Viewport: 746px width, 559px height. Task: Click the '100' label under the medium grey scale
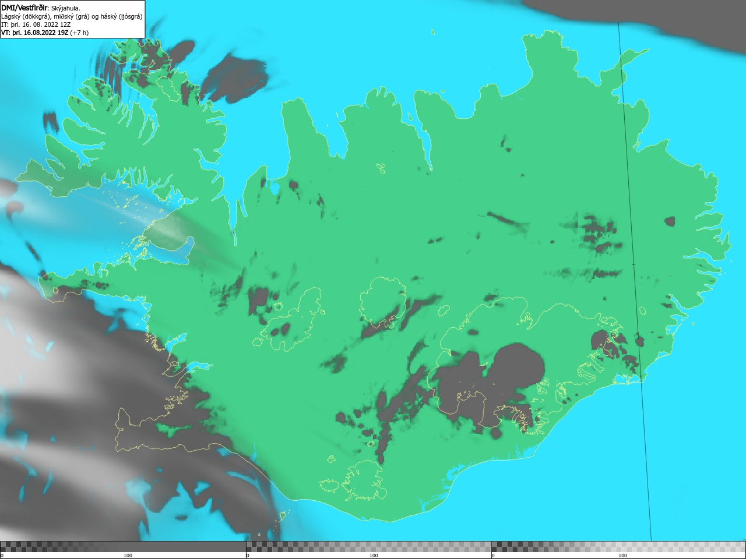374,556
